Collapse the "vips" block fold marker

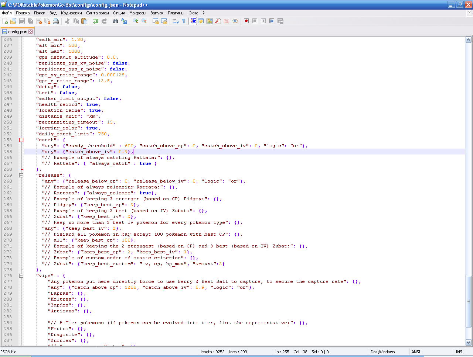21,275
